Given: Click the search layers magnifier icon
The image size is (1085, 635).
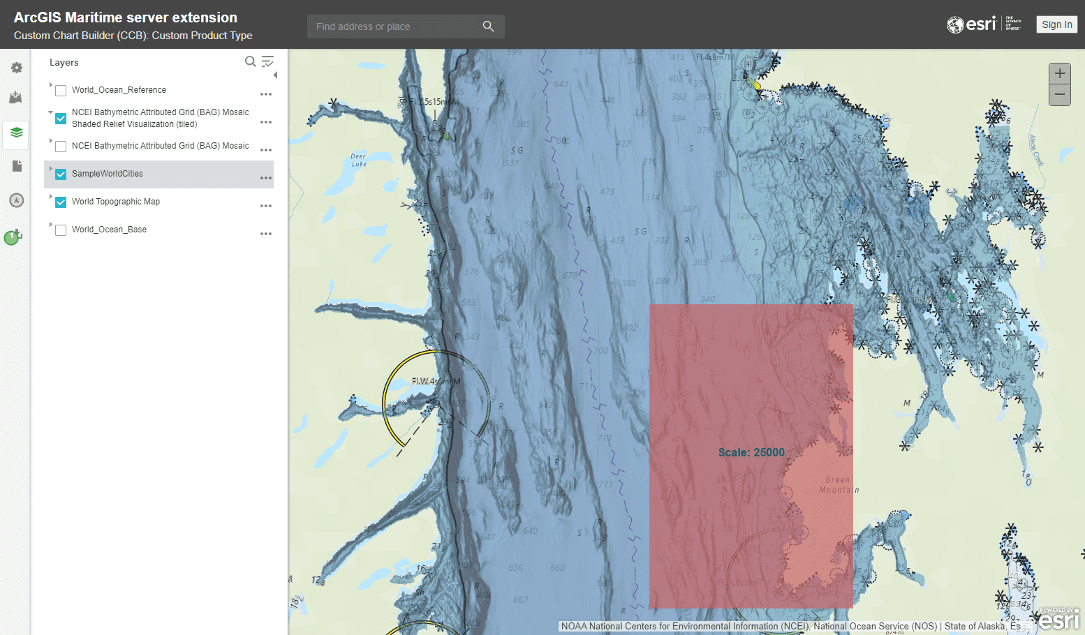Looking at the screenshot, I should pos(250,61).
